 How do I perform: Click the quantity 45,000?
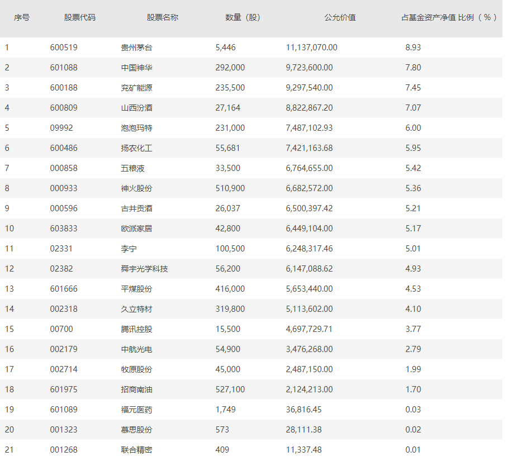click(228, 369)
